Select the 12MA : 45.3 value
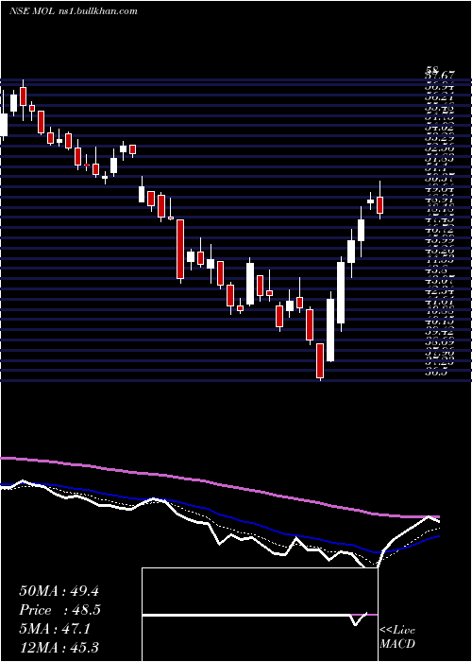Image resolution: width=472 pixels, height=662 pixels. pos(59,647)
